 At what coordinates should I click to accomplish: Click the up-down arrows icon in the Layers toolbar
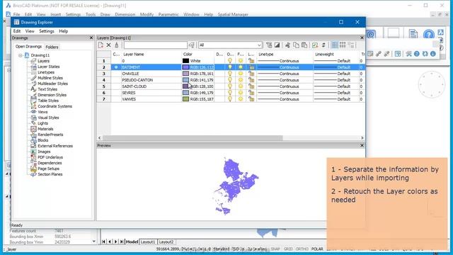pos(323,45)
